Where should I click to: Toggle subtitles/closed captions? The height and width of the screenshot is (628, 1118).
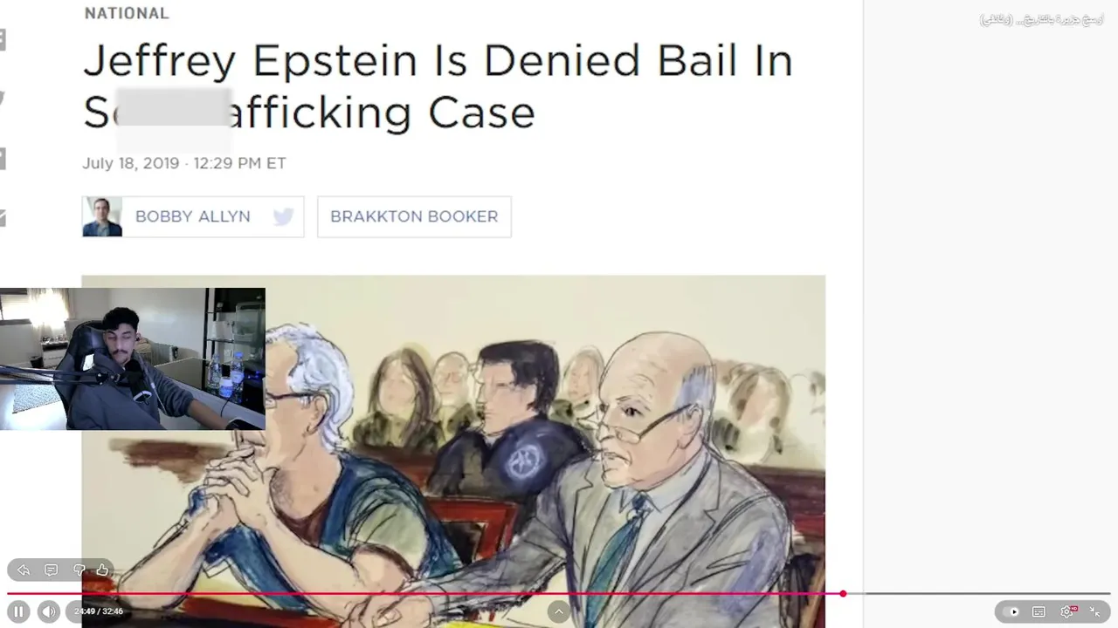coord(1039,611)
